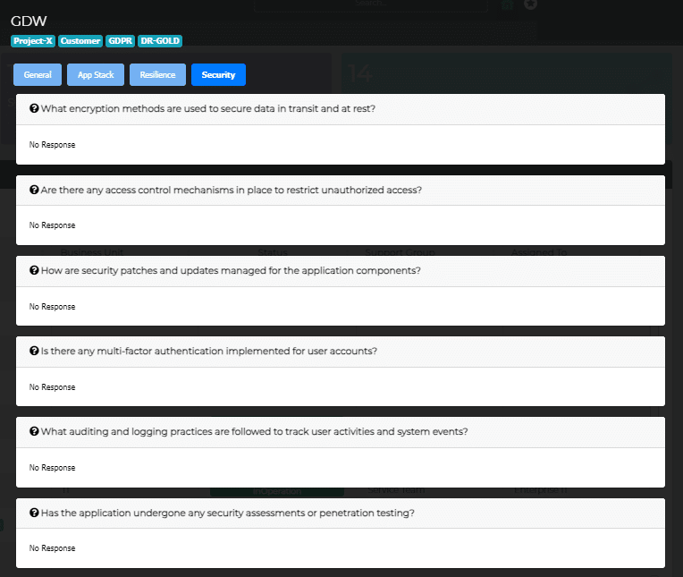Click the penetration testing question text
683x577 pixels.
tap(227, 513)
